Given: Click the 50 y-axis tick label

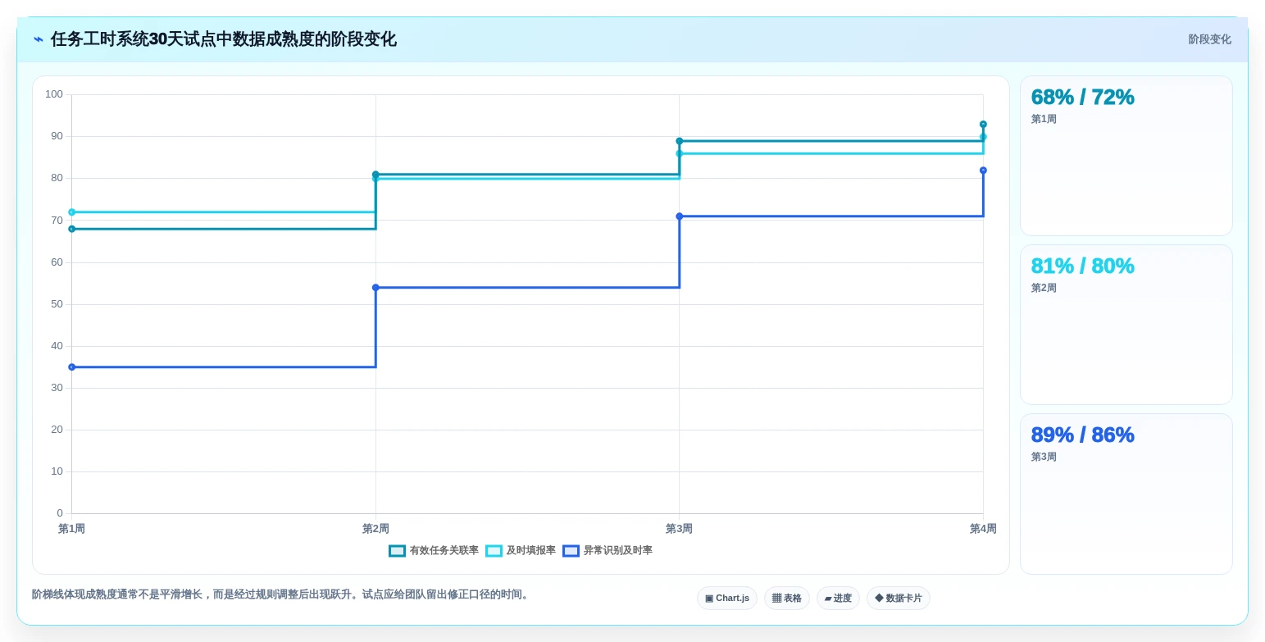Looking at the screenshot, I should (x=57, y=304).
